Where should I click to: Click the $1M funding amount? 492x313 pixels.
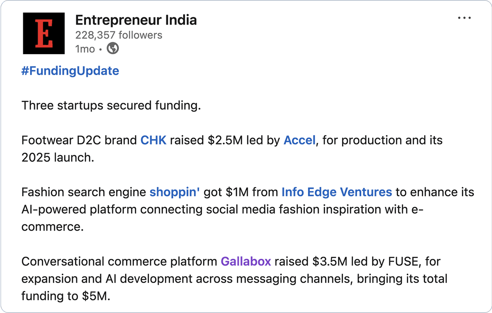coord(237,192)
